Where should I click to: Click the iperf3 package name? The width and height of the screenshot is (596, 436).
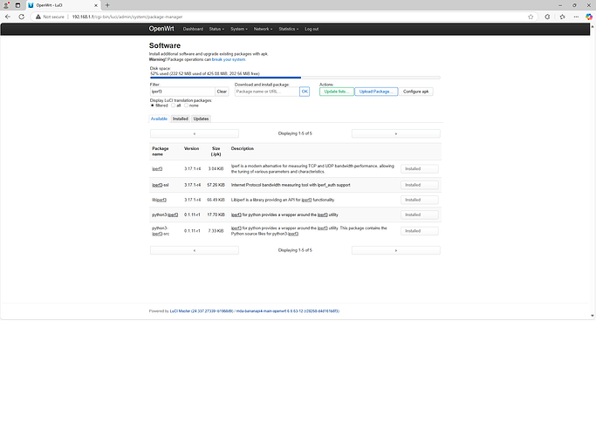pos(157,169)
